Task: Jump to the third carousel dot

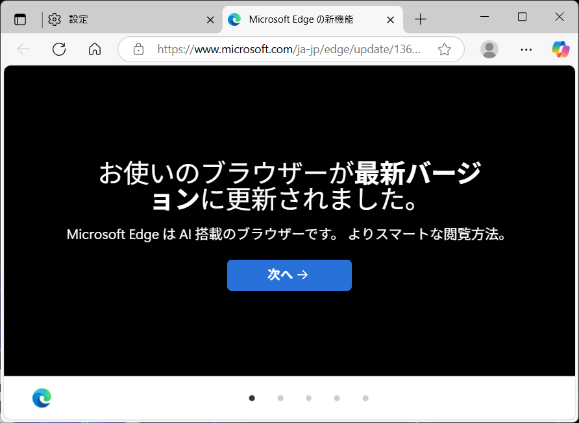Action: click(309, 398)
